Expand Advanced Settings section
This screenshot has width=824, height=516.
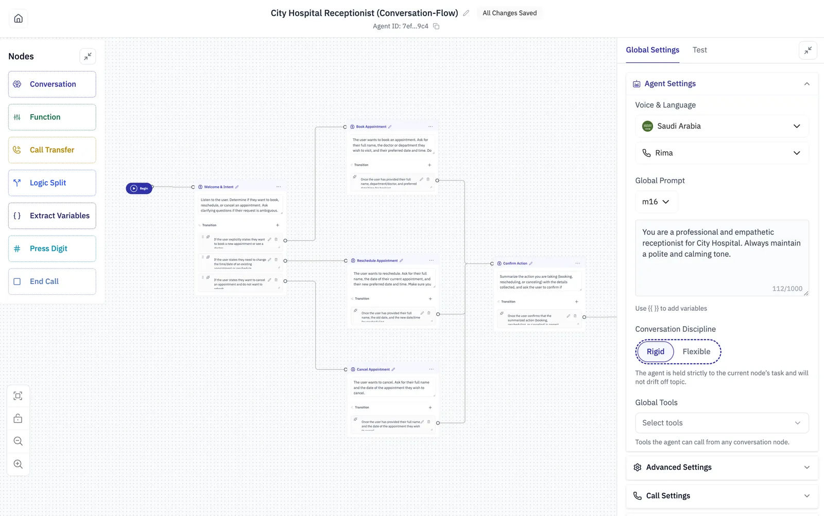722,467
